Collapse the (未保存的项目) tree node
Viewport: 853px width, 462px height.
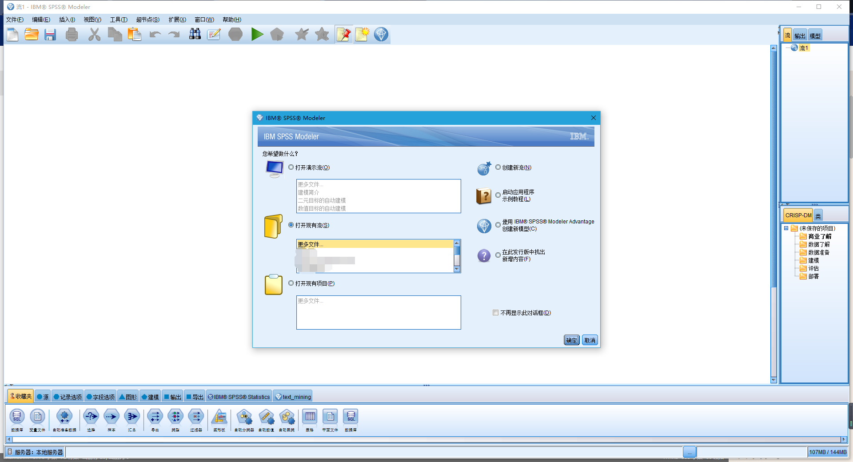pos(786,228)
